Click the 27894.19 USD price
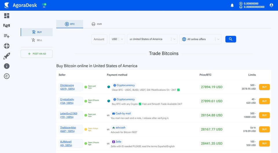278x153 pixels. pos(211,87)
